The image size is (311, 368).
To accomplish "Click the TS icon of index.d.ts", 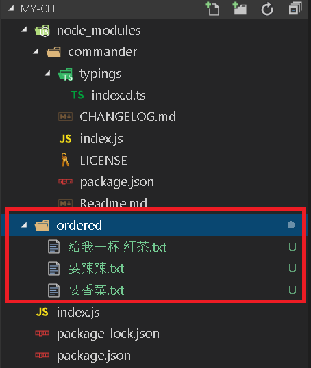I will coord(77,95).
